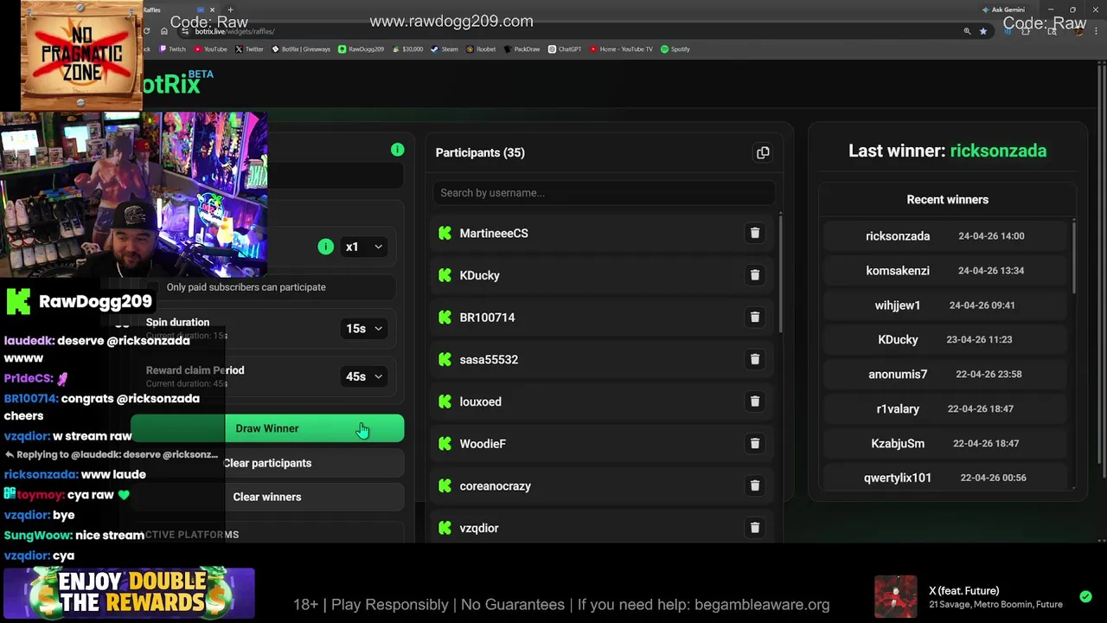
Task: Click the Ask Gemini button
Action: [x=1003, y=10]
